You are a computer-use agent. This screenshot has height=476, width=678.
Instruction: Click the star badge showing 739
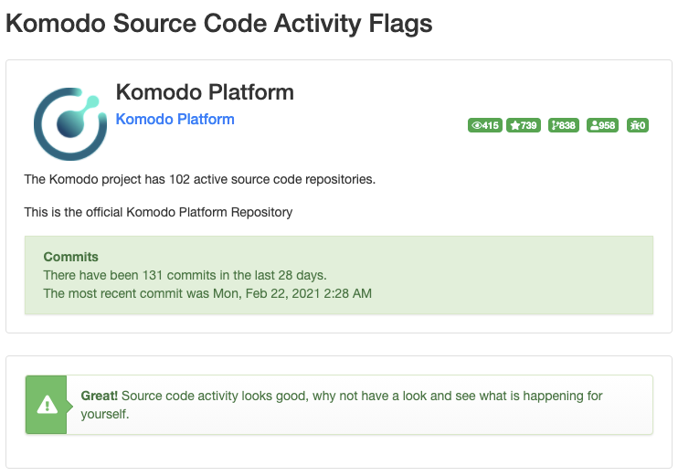click(x=524, y=125)
